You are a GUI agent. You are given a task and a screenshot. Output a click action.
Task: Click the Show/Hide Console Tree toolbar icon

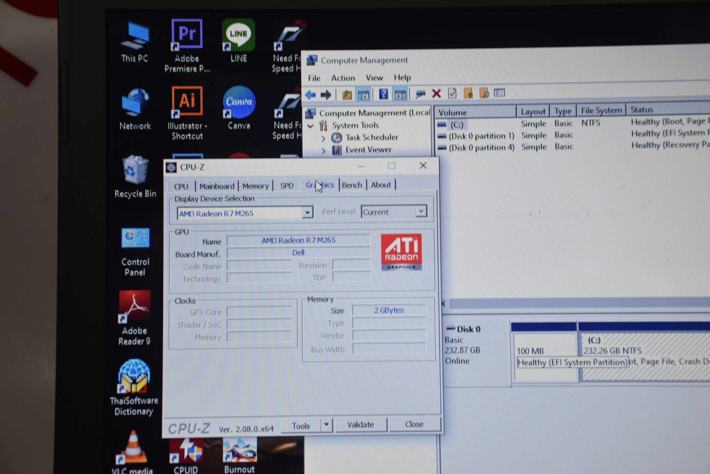(x=363, y=95)
